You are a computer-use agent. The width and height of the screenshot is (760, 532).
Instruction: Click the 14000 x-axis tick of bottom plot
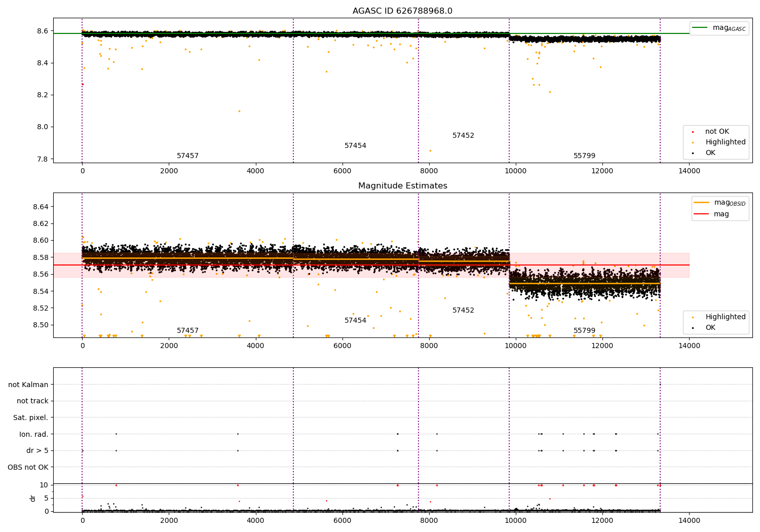(689, 521)
